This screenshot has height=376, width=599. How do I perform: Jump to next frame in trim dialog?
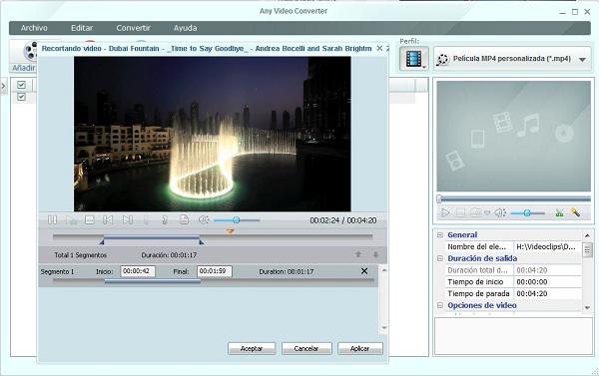[128, 219]
